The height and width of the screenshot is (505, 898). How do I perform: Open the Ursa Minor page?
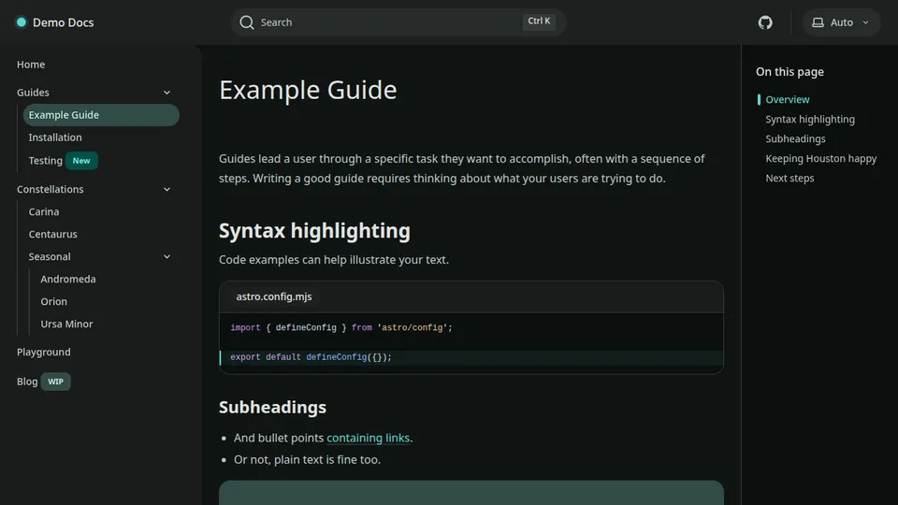[x=66, y=324]
